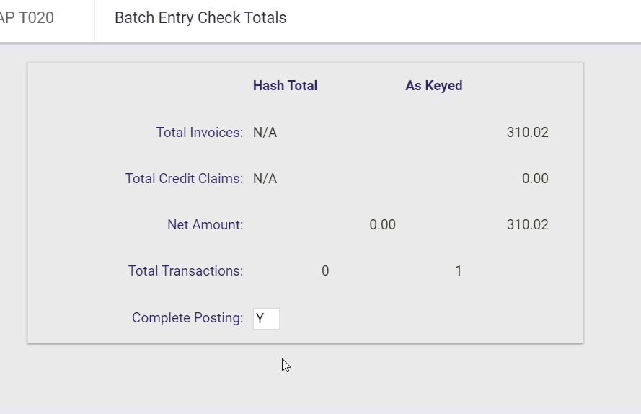This screenshot has height=414, width=641.
Task: Click the Batch Entry Check Totals title
Action: pos(200,18)
